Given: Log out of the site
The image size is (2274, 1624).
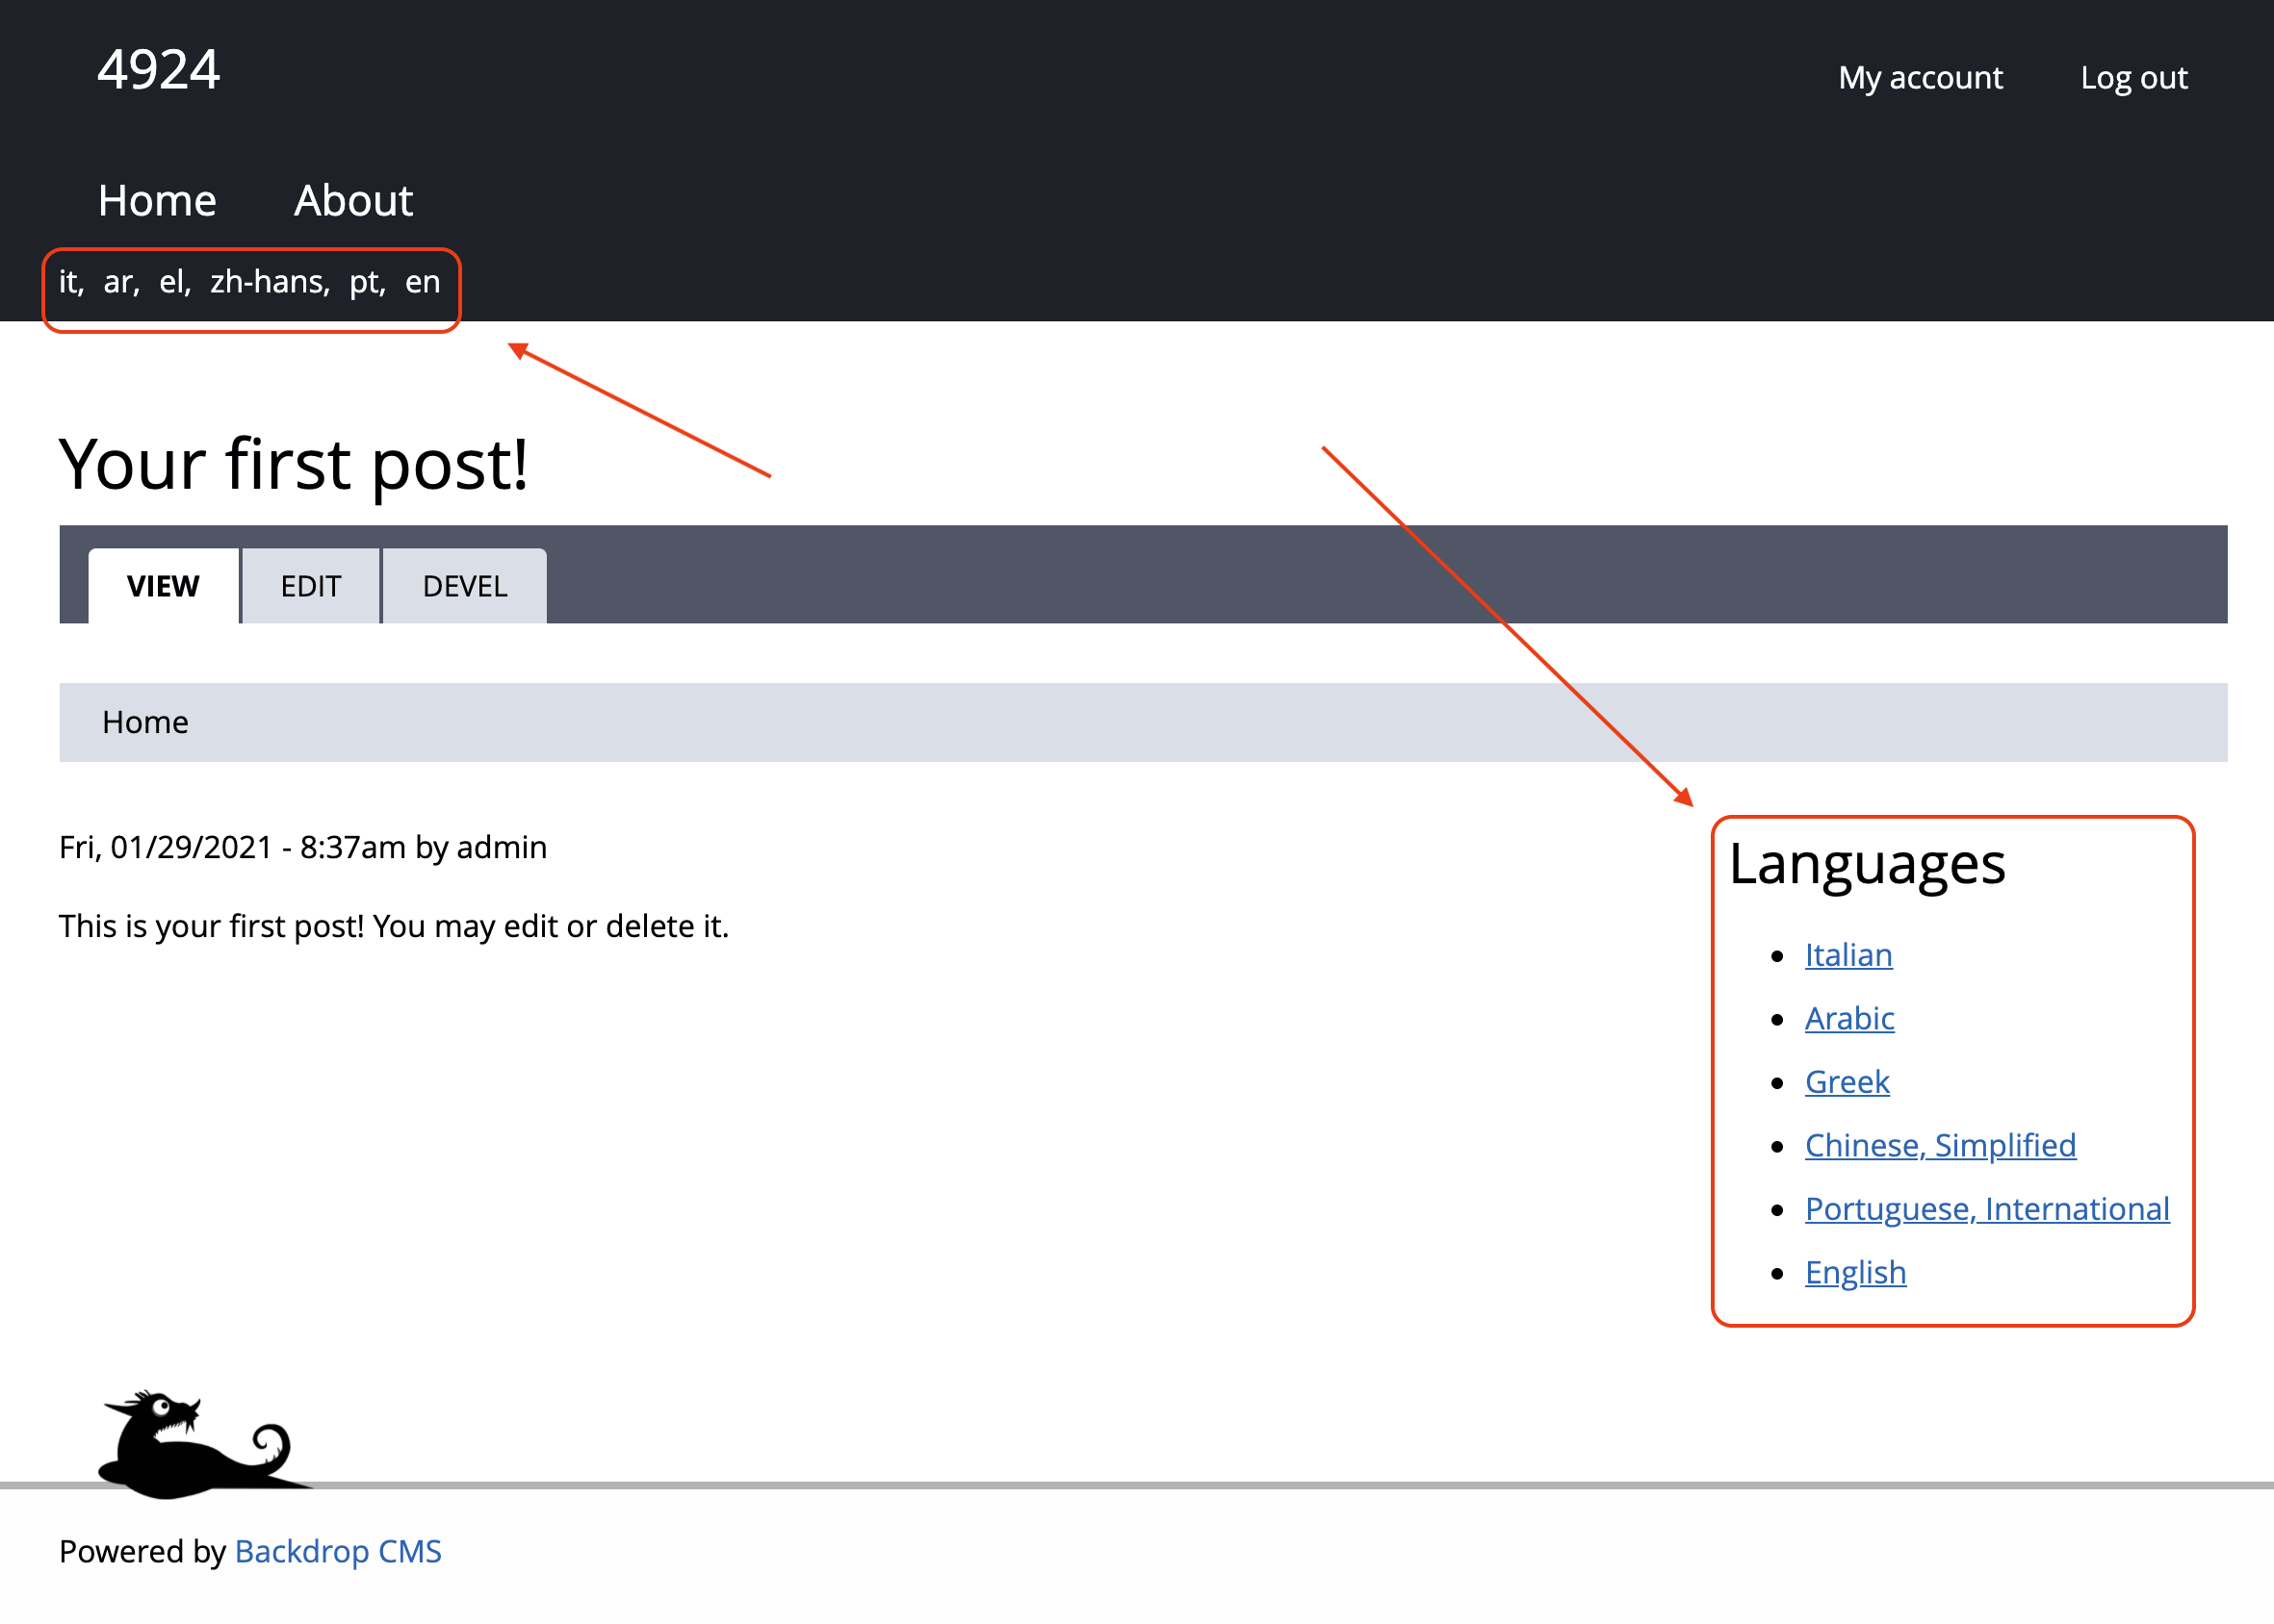Looking at the screenshot, I should (x=2134, y=76).
